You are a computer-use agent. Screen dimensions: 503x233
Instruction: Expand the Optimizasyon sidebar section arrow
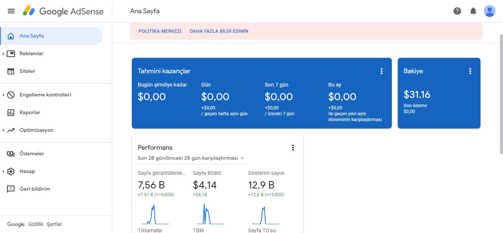[x=3, y=130]
